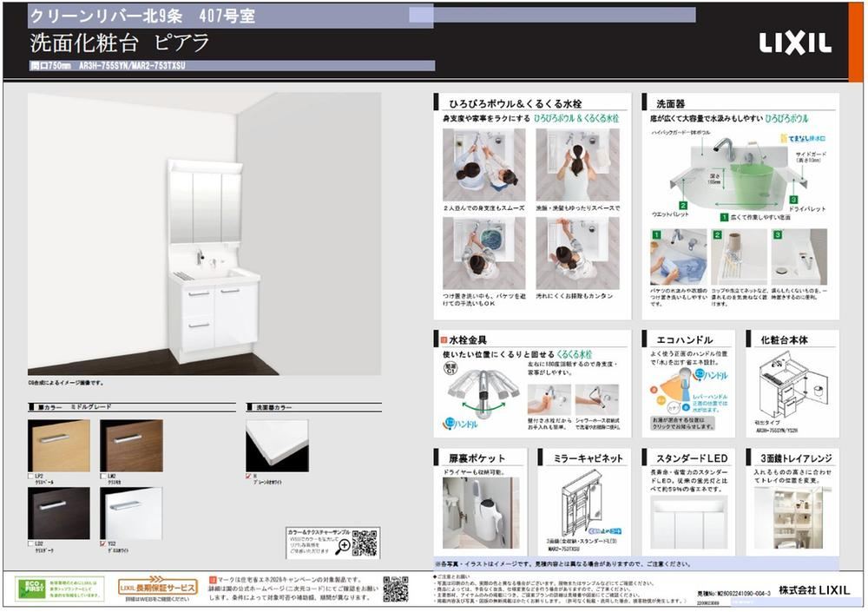Check the LD2 door color checkbox
The image size is (868, 612).
tap(30, 544)
